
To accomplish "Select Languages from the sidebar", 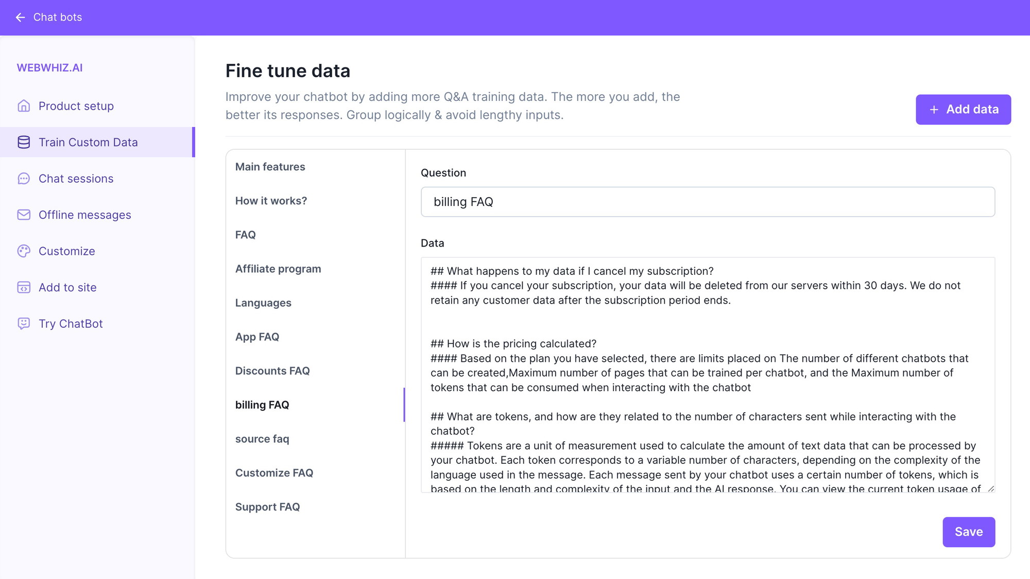I will click(x=263, y=303).
